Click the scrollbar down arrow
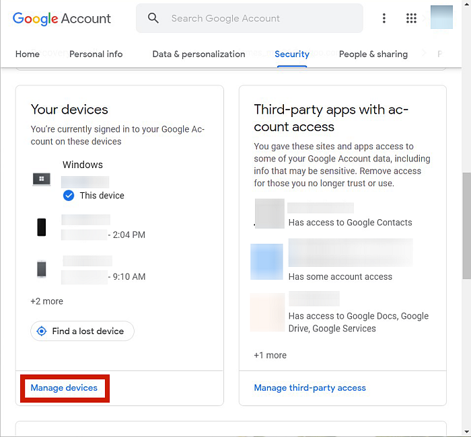 coord(466,432)
